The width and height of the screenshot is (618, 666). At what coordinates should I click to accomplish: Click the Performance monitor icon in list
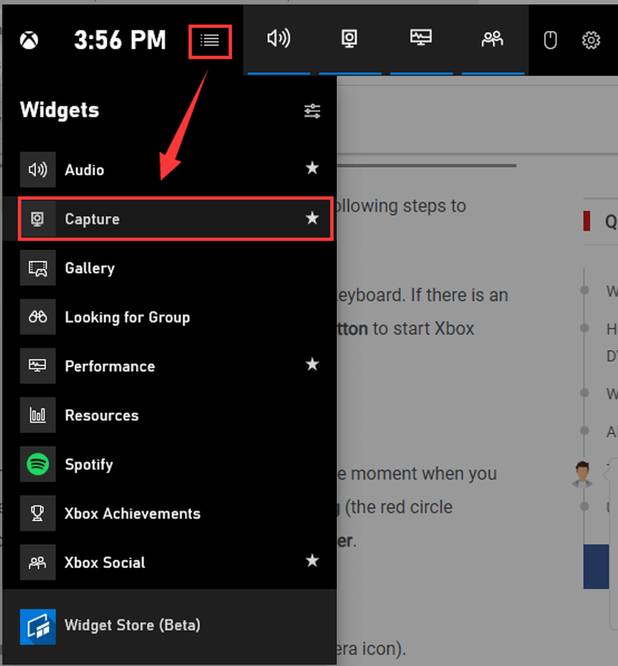tap(38, 366)
